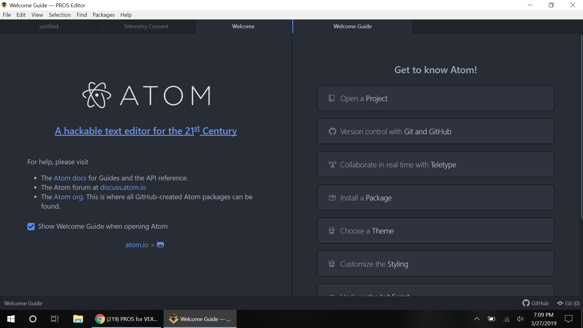Viewport: 583px width, 328px height.
Task: Switch to the Telemetry Consent tab
Action: click(146, 26)
